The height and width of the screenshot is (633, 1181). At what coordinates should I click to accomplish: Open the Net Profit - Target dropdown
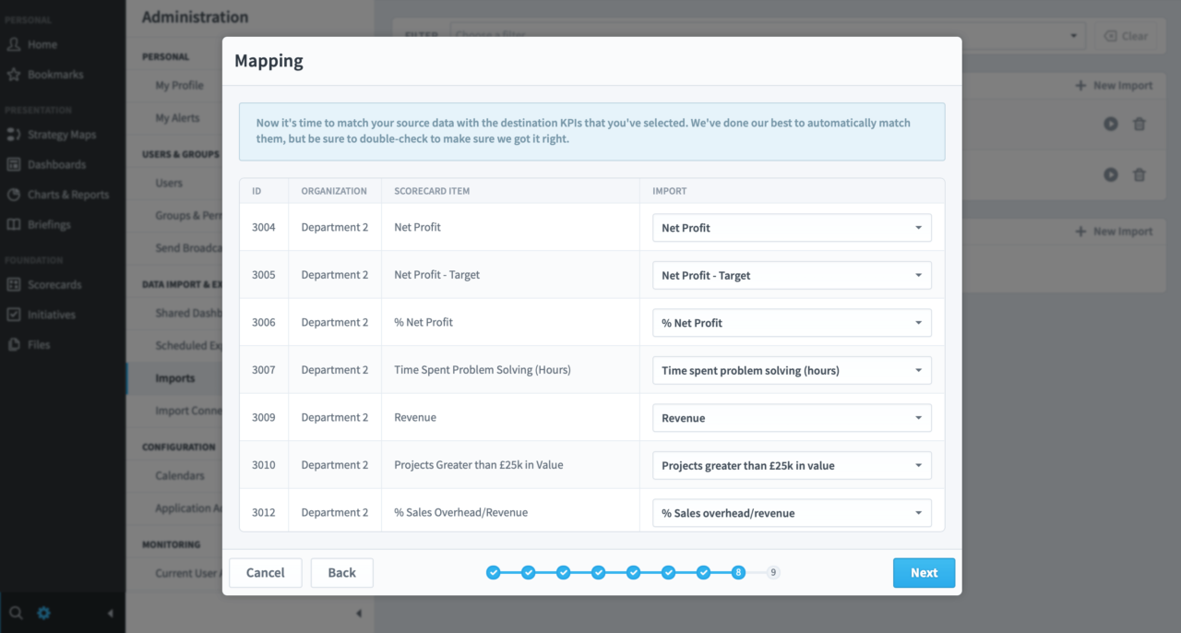click(x=791, y=275)
